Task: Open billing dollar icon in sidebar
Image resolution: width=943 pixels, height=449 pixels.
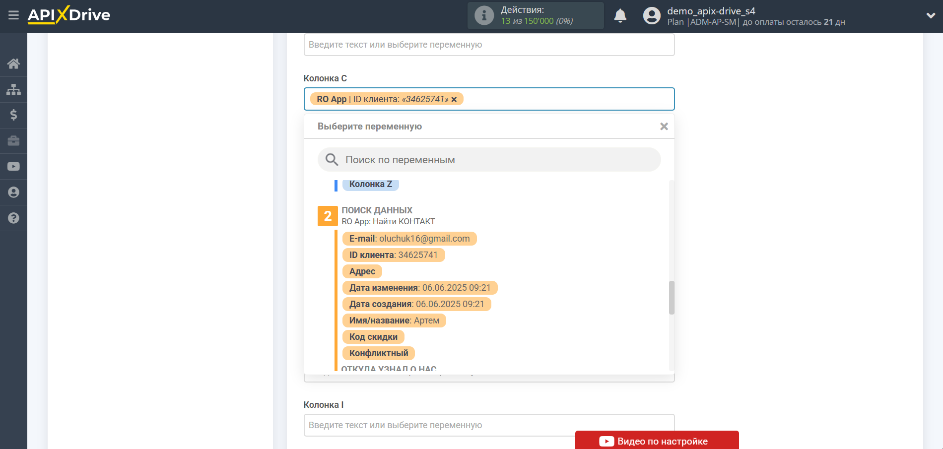Action: click(13, 115)
